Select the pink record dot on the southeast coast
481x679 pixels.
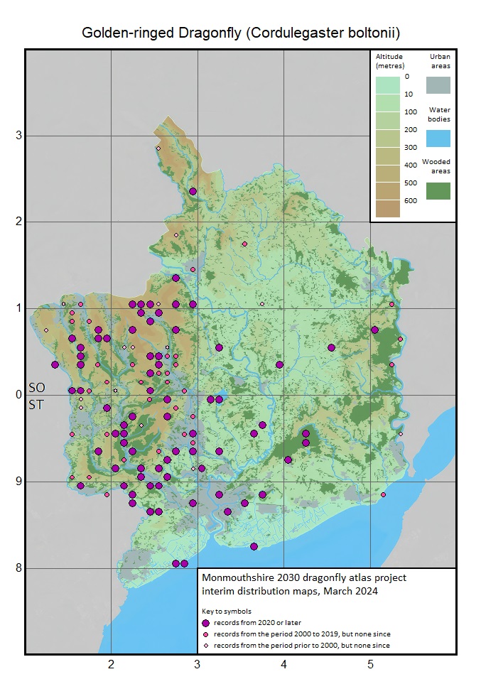click(x=383, y=494)
